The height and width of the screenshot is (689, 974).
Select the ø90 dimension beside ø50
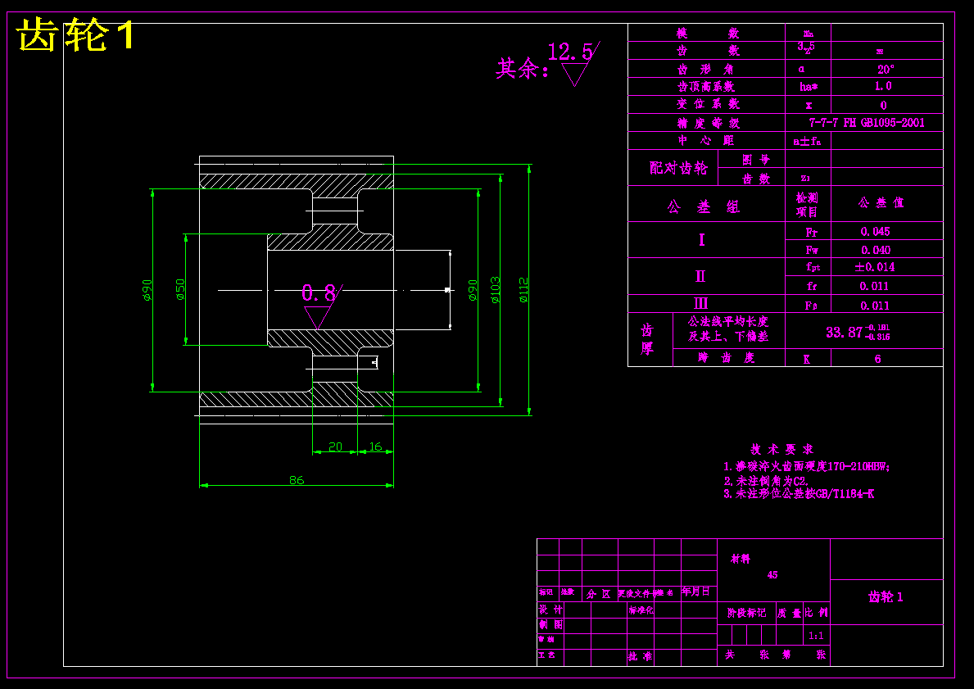coord(147,290)
